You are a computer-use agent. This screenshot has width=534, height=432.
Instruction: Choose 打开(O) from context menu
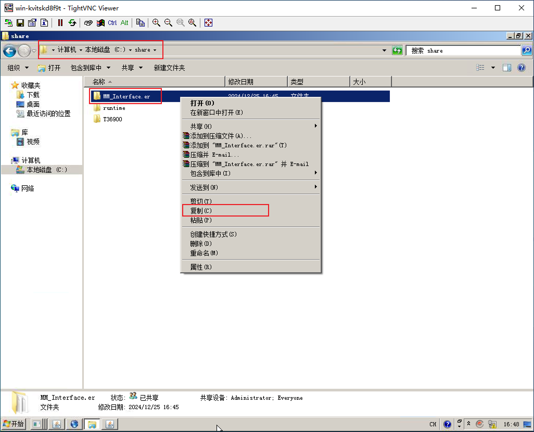coord(250,103)
